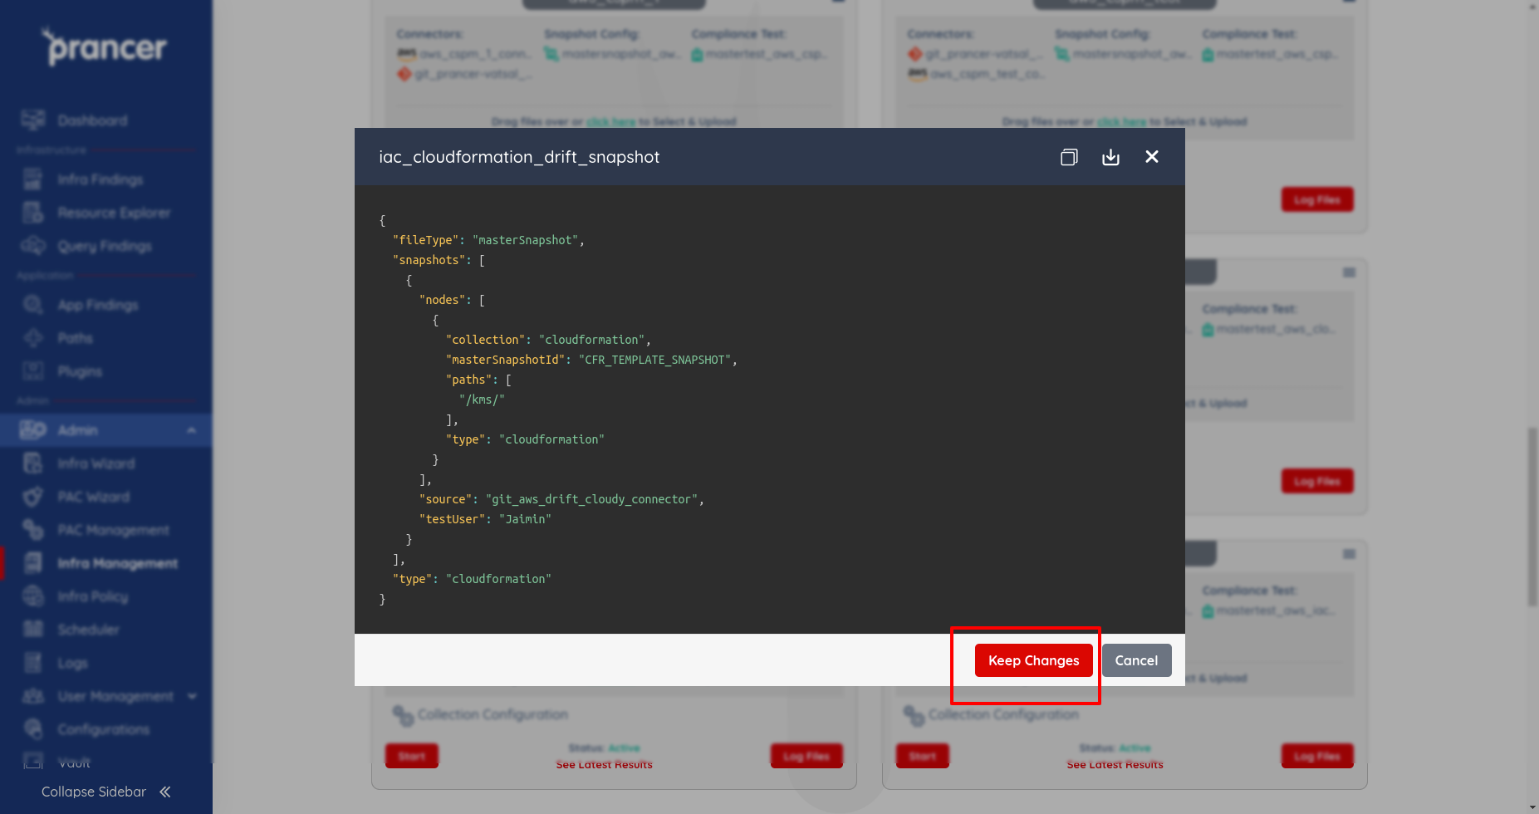
Task: Click the page vertical scrollbar thumb
Action: point(1532,517)
